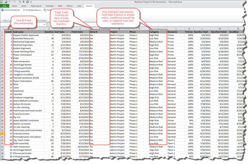Select row 32 header
This screenshot has width=250, height=164.
pos(2,133)
